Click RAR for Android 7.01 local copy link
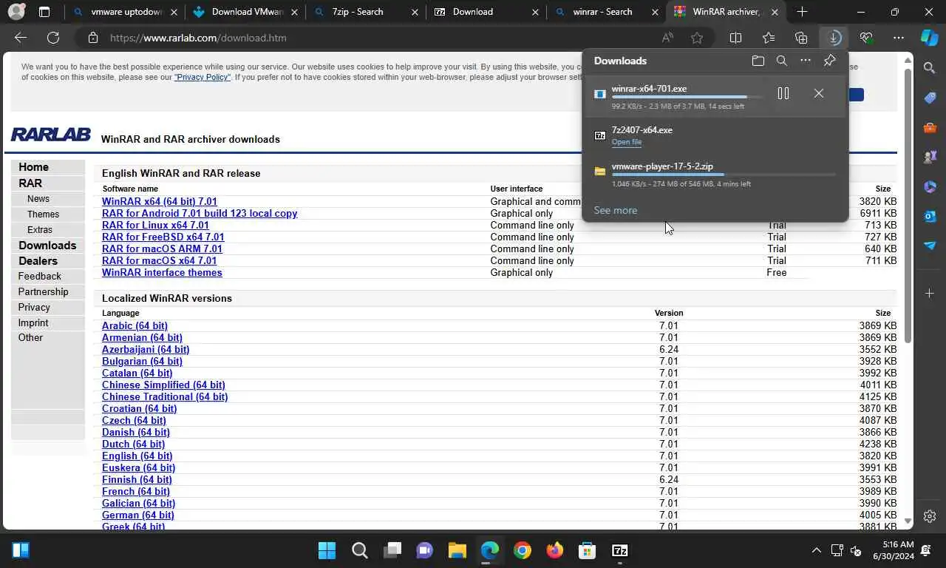This screenshot has width=946, height=568. point(200,213)
